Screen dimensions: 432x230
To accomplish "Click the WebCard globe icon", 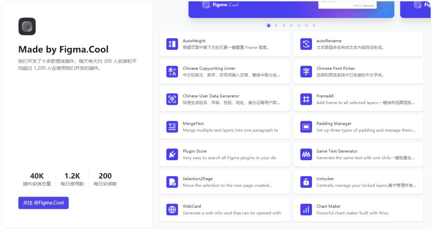I will [172, 209].
